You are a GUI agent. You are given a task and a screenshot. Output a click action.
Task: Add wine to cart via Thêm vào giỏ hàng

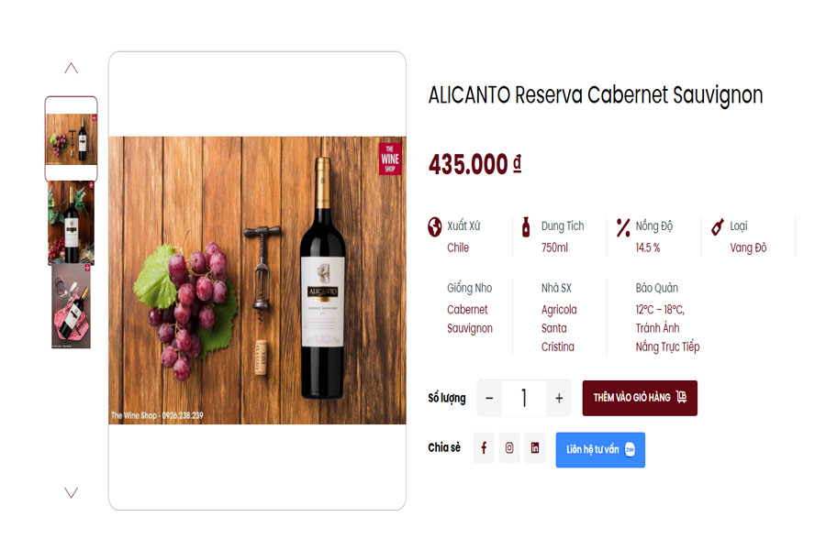640,398
